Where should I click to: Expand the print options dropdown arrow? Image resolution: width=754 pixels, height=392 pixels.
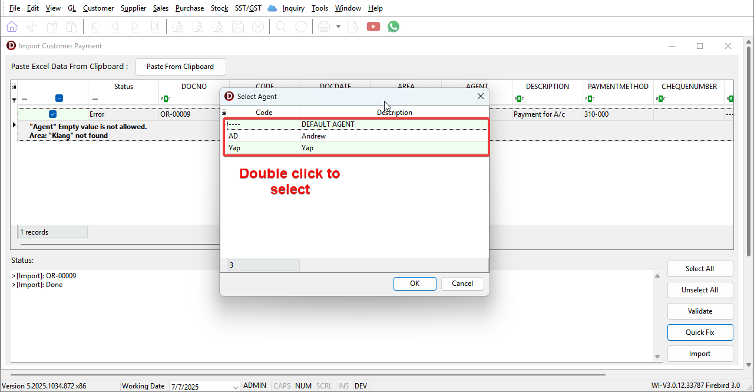338,27
